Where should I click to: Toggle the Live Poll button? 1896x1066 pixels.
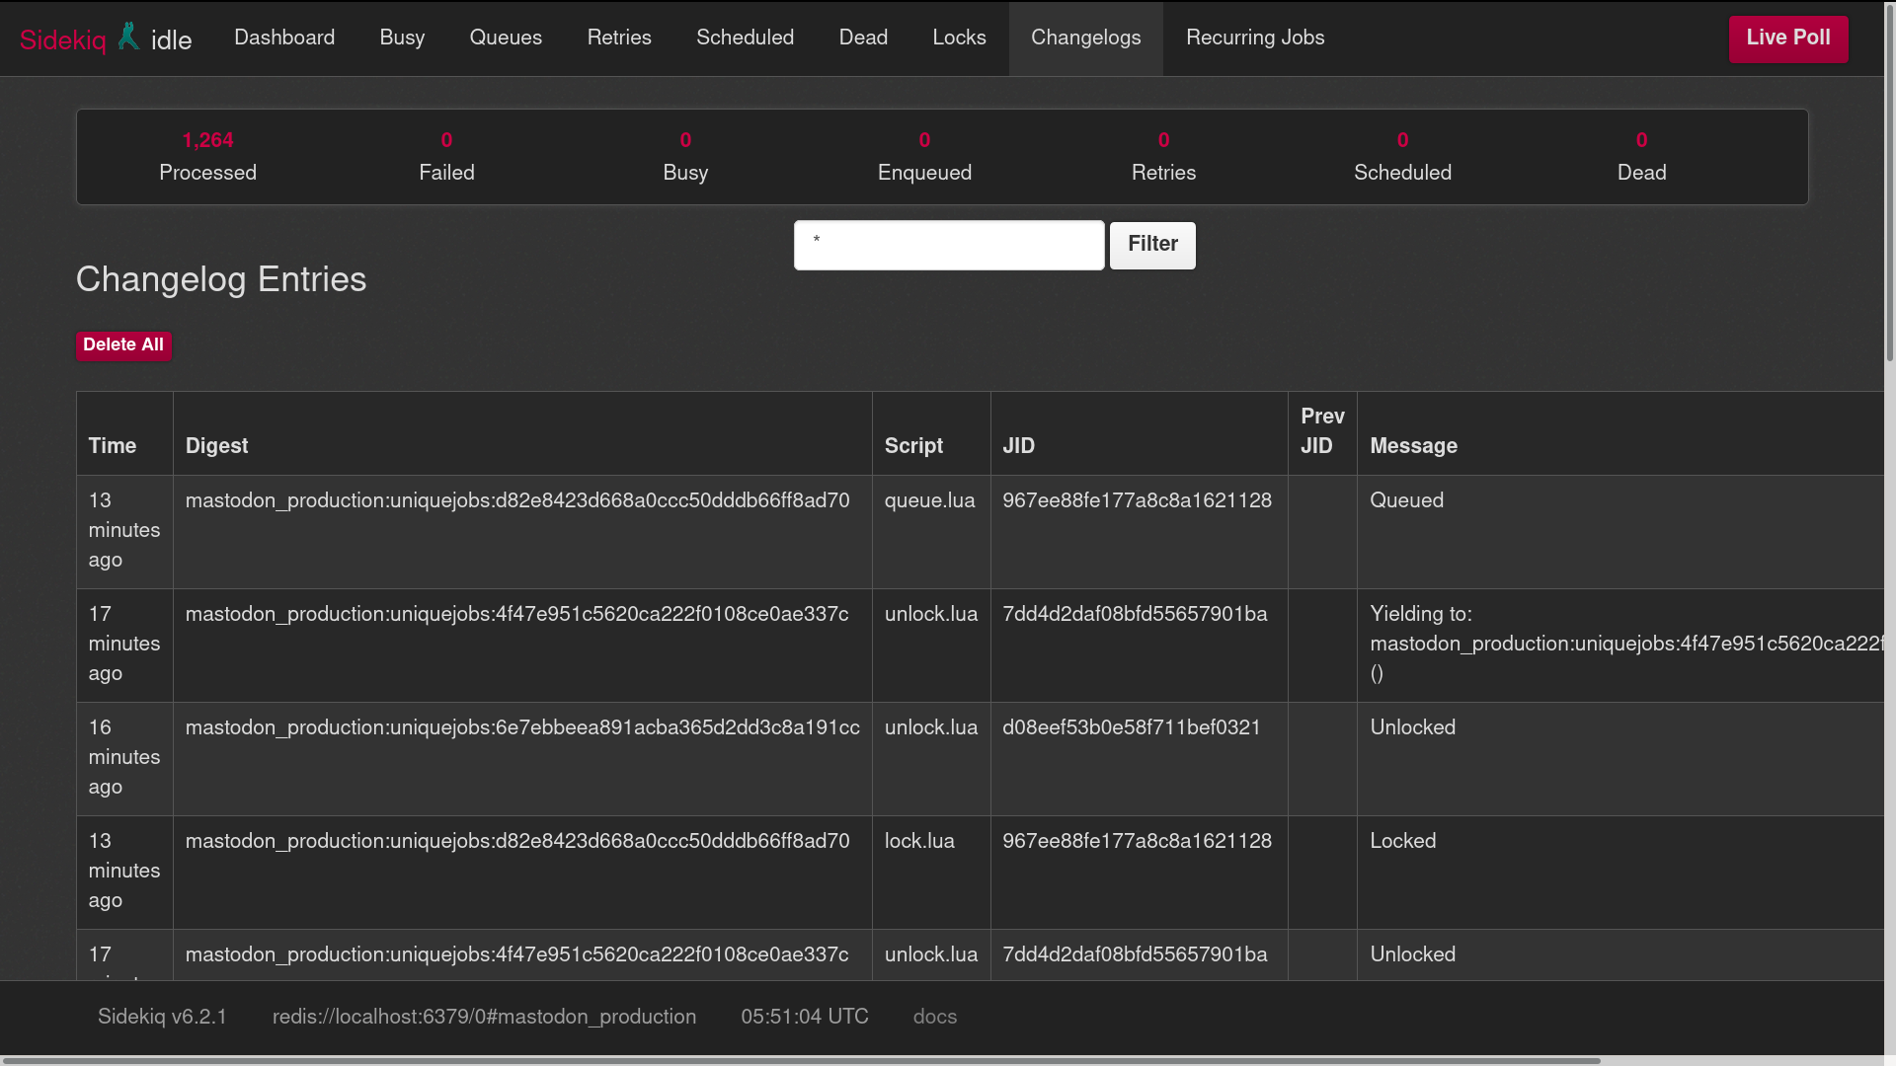click(1787, 38)
